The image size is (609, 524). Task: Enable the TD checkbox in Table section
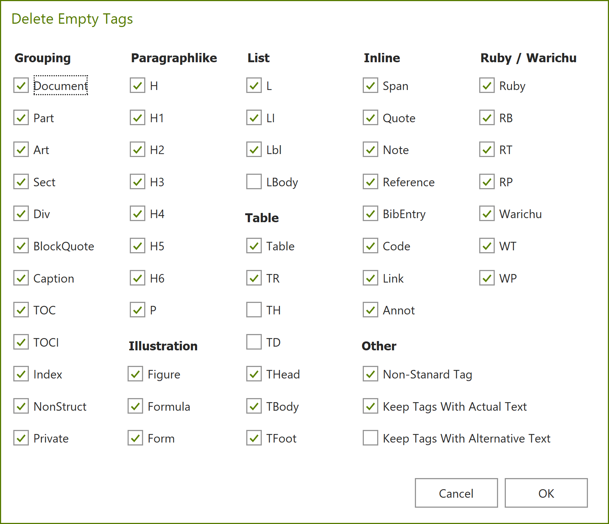[x=254, y=342]
